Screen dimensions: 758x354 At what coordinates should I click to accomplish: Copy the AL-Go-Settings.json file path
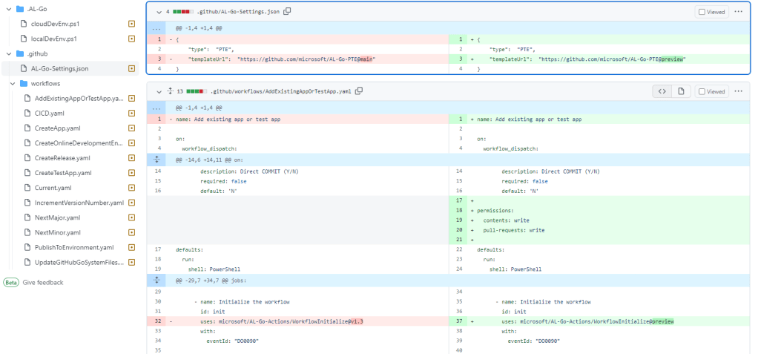(288, 11)
